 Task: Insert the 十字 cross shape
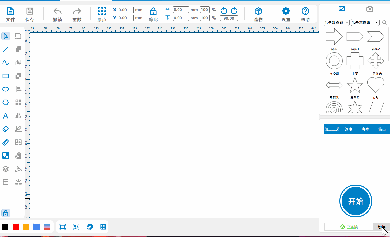pos(355,61)
